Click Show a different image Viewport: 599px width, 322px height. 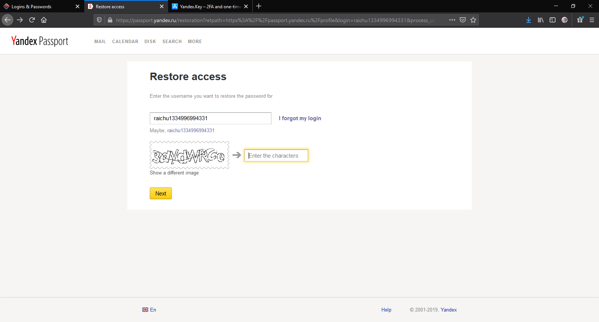click(174, 173)
